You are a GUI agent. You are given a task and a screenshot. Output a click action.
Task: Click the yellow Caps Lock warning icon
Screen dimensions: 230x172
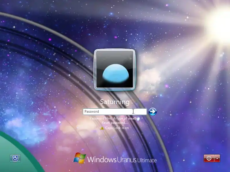point(102,128)
